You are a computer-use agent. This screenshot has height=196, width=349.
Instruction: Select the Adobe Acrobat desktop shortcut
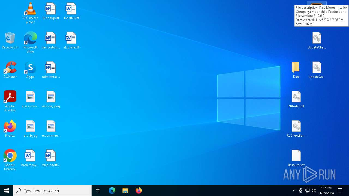tap(10, 101)
